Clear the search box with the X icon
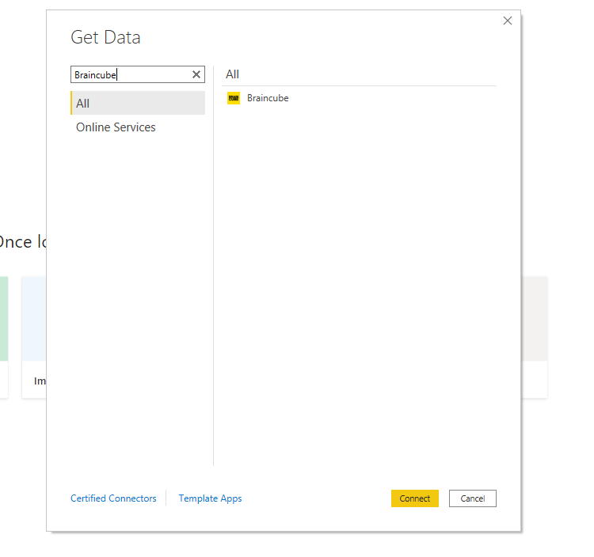The width and height of the screenshot is (594, 557). pos(196,74)
